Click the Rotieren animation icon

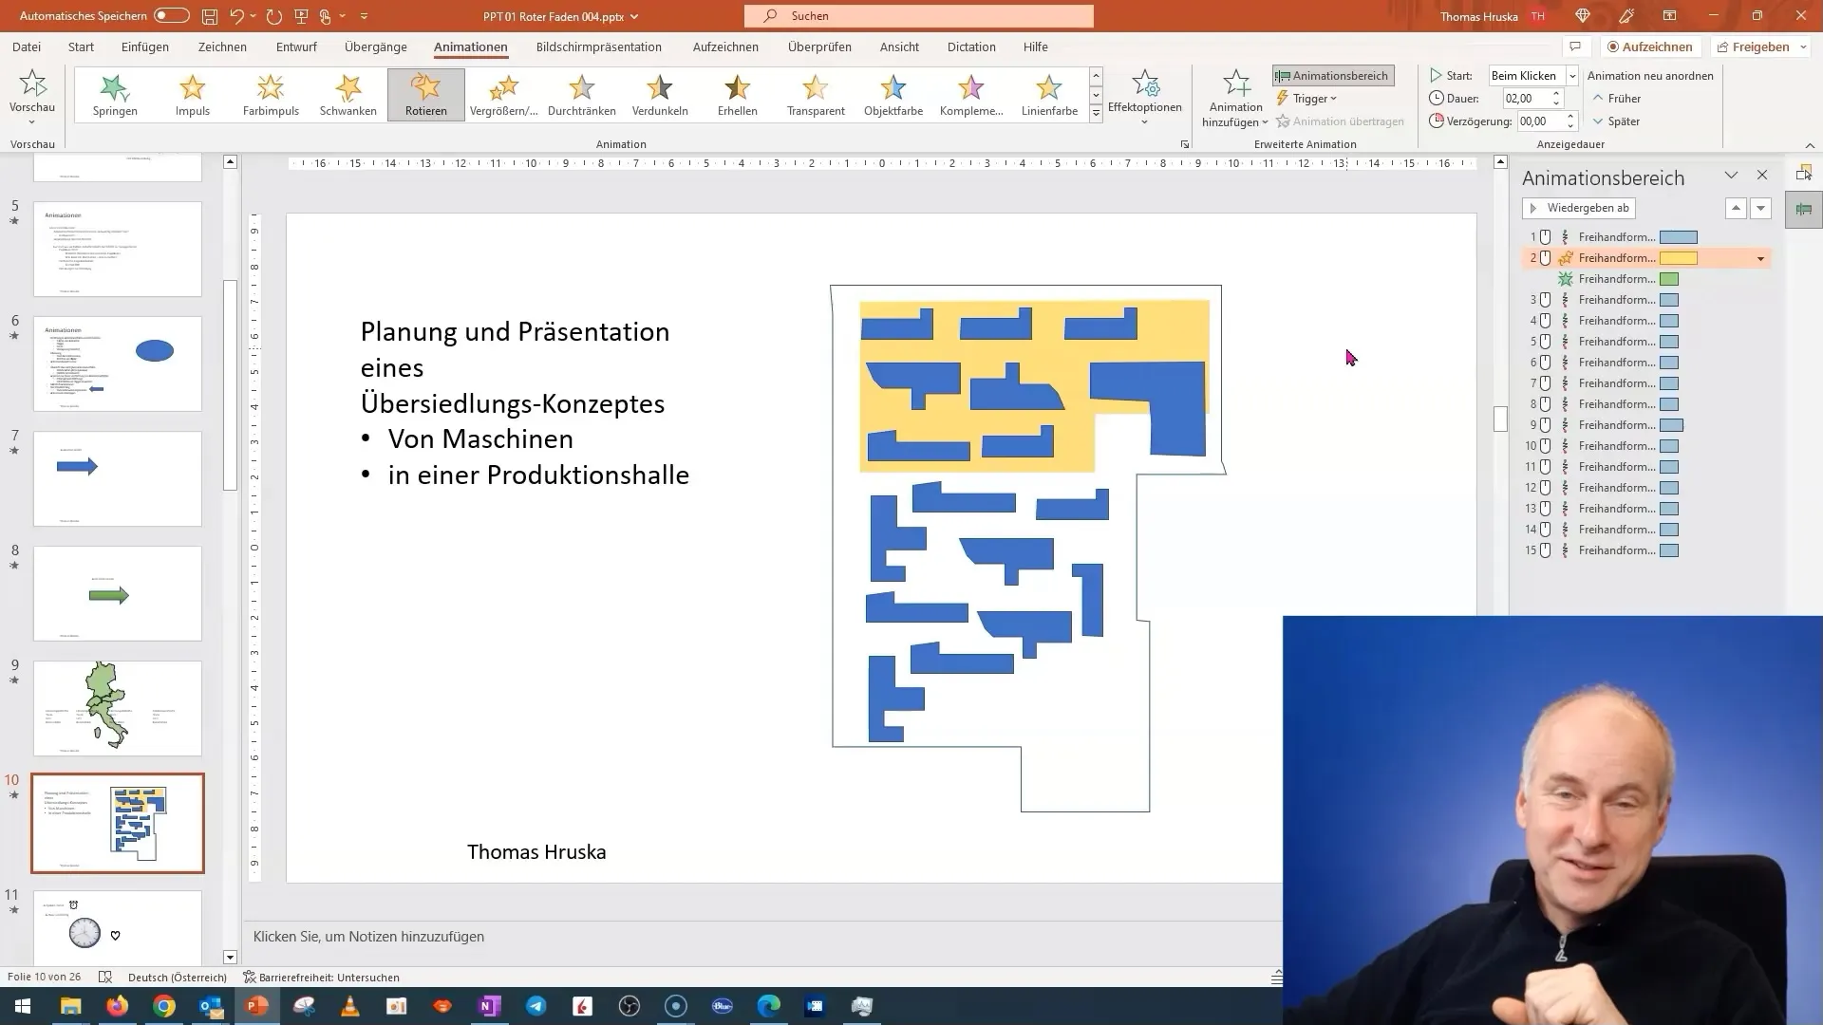click(424, 94)
